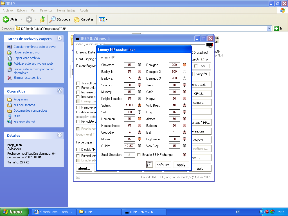Click the Up folder icon in Explorer

[42, 19]
